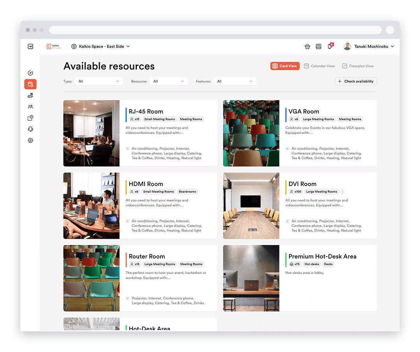This screenshot has height=352, width=420.
Task: Select the bookings calendar icon in the sidebar
Action: [30, 84]
